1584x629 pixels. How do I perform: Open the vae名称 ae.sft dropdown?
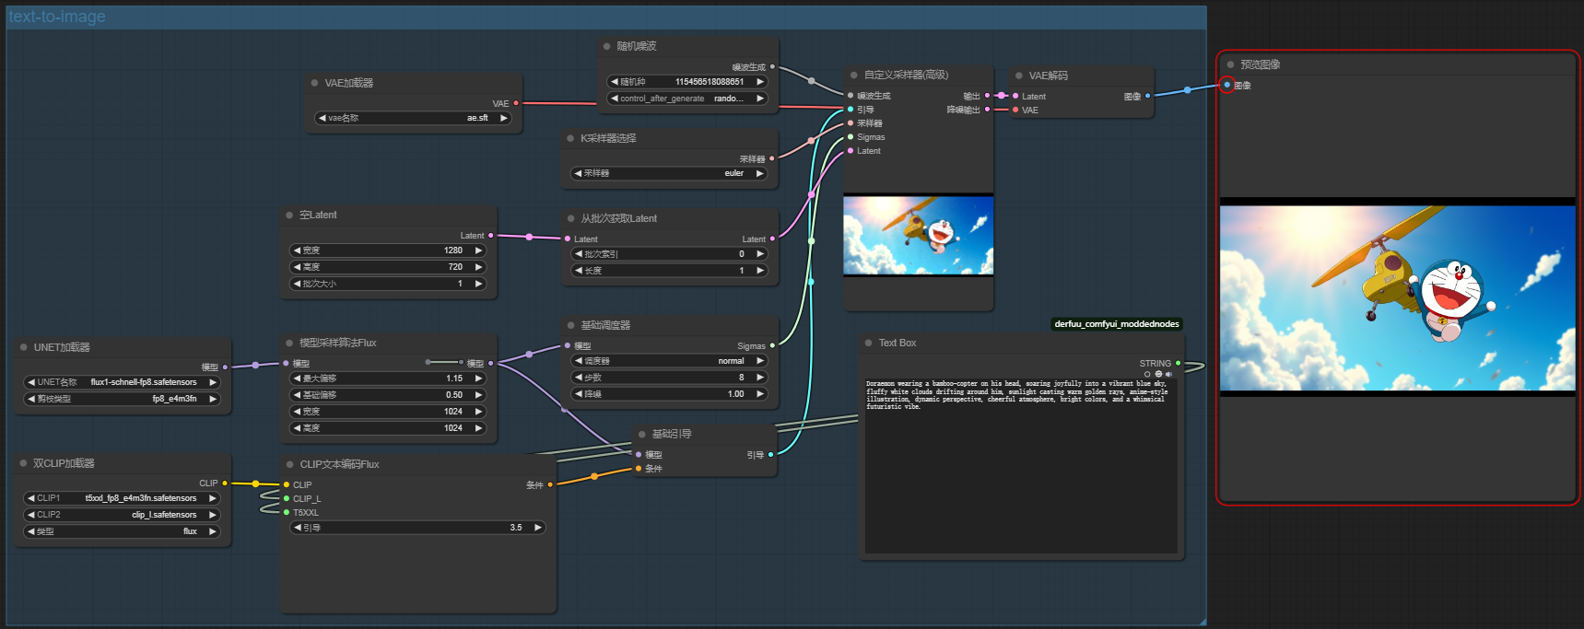pyautogui.click(x=413, y=118)
